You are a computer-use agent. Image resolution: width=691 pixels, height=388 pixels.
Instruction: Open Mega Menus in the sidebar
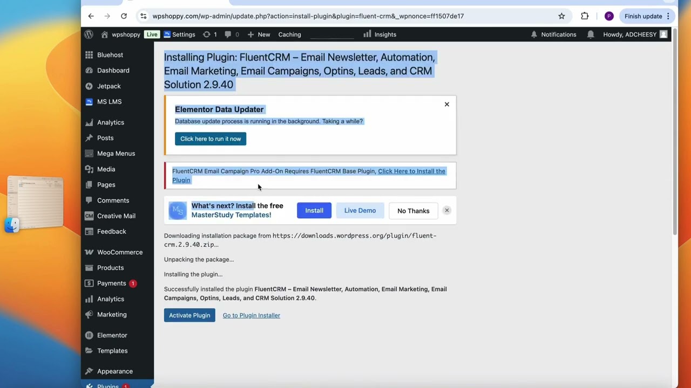(117, 154)
